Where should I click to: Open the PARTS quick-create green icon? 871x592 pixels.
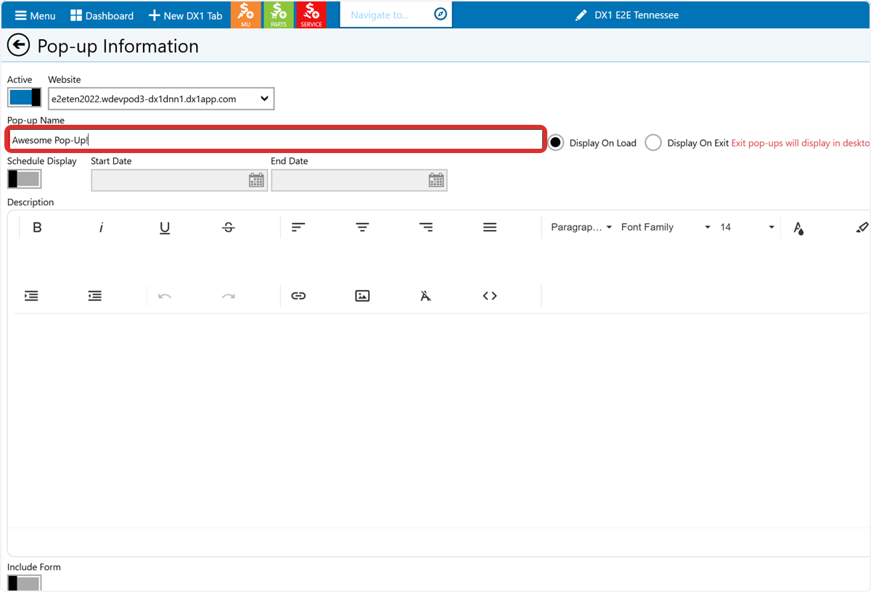pos(279,15)
